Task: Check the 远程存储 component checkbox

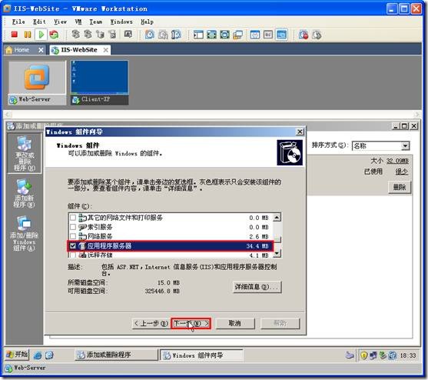Action: point(73,255)
